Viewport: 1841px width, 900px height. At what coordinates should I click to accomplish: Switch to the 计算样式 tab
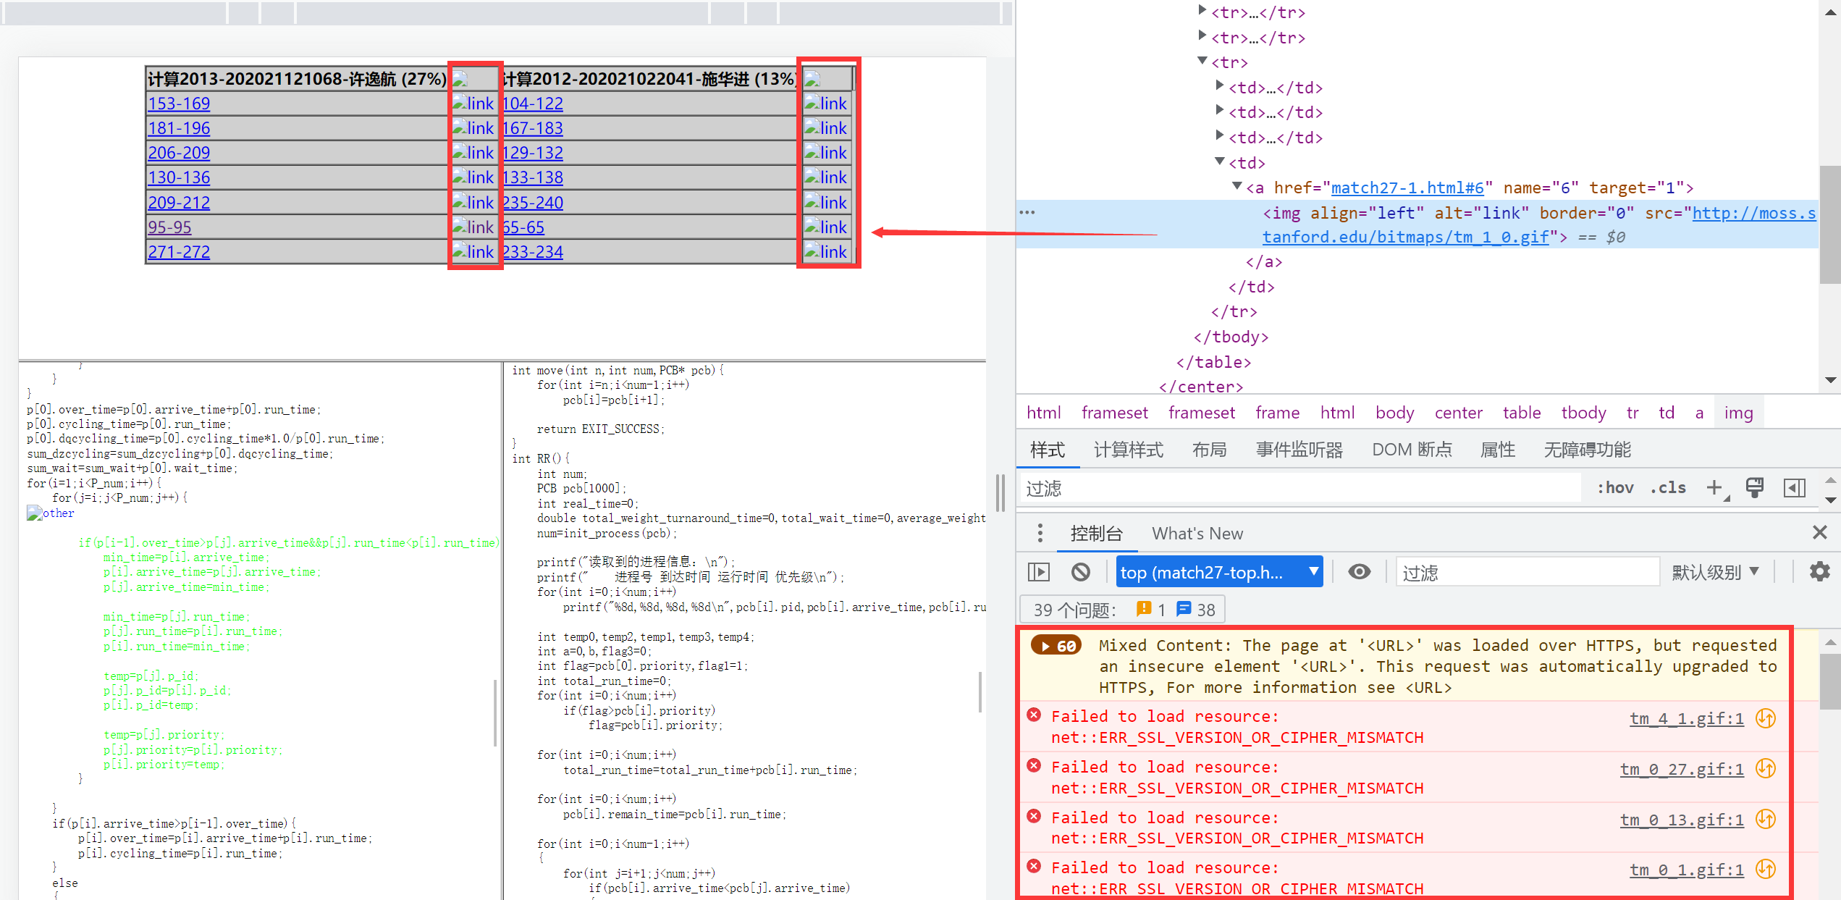click(1128, 450)
